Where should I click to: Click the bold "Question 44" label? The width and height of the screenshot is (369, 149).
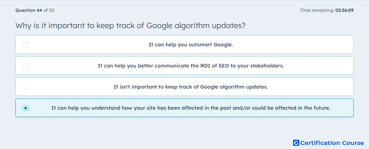coord(29,10)
